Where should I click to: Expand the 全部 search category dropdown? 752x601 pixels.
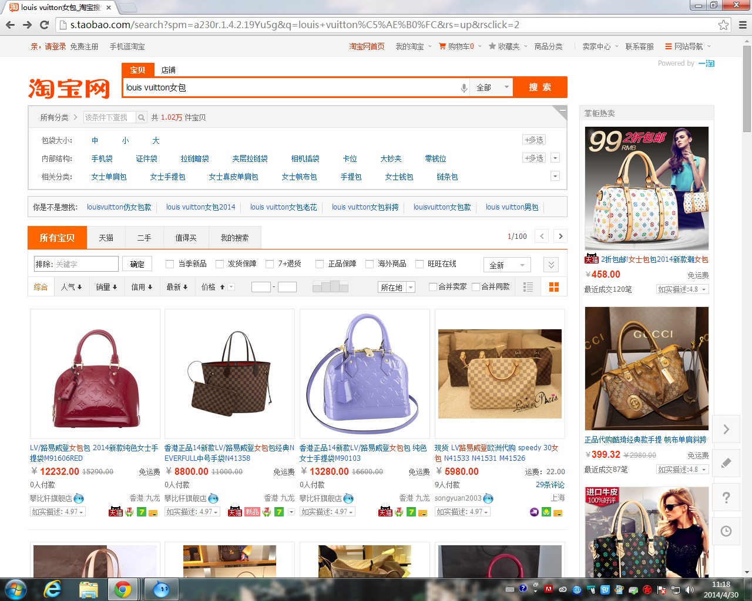492,87
